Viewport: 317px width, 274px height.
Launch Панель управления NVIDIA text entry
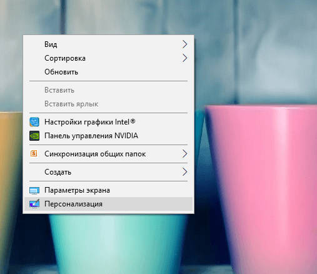point(91,136)
